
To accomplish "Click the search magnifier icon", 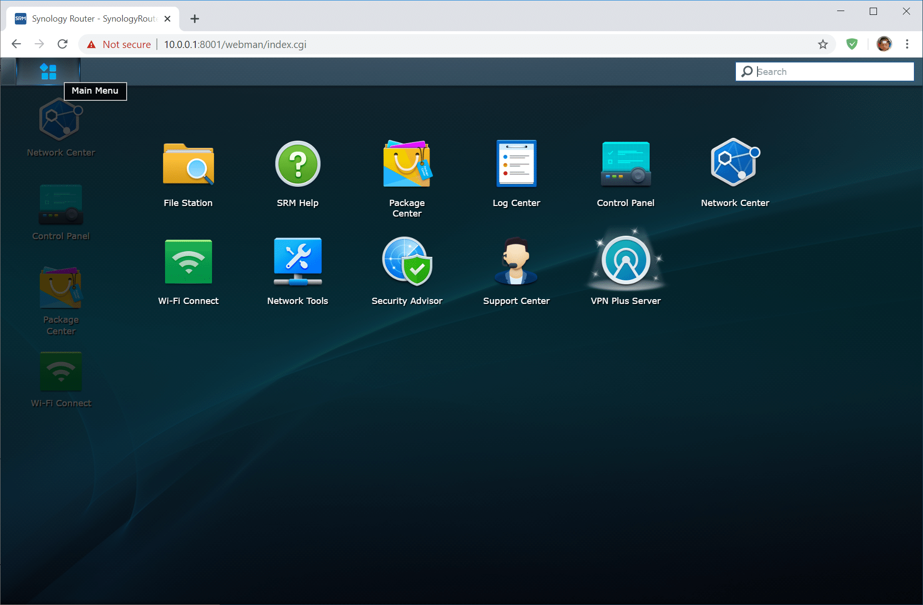I will click(x=747, y=72).
